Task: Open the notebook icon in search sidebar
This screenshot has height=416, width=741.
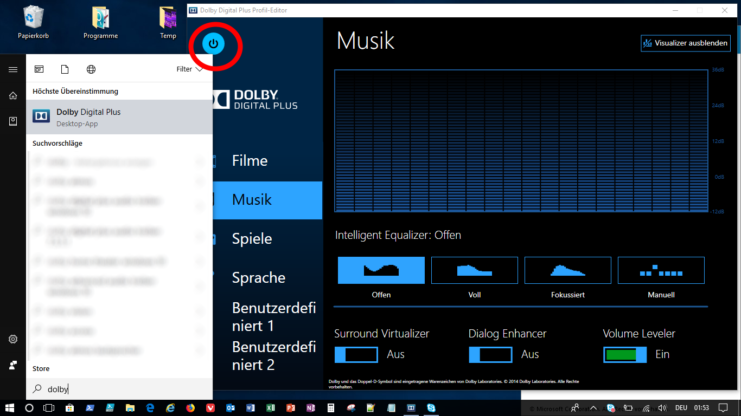Action: click(x=13, y=121)
